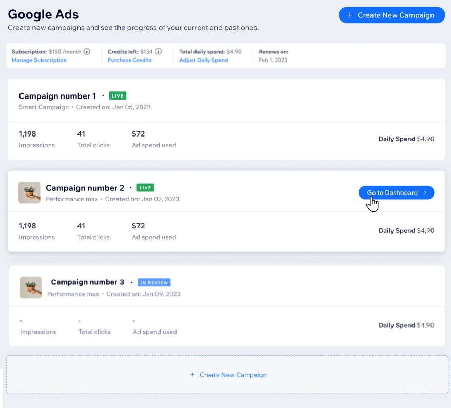Viewport: 451px width, 408px height.
Task: Click the info icon beside Credits left
Action: (159, 52)
